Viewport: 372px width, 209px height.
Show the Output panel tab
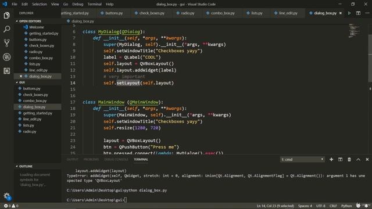(x=72, y=160)
